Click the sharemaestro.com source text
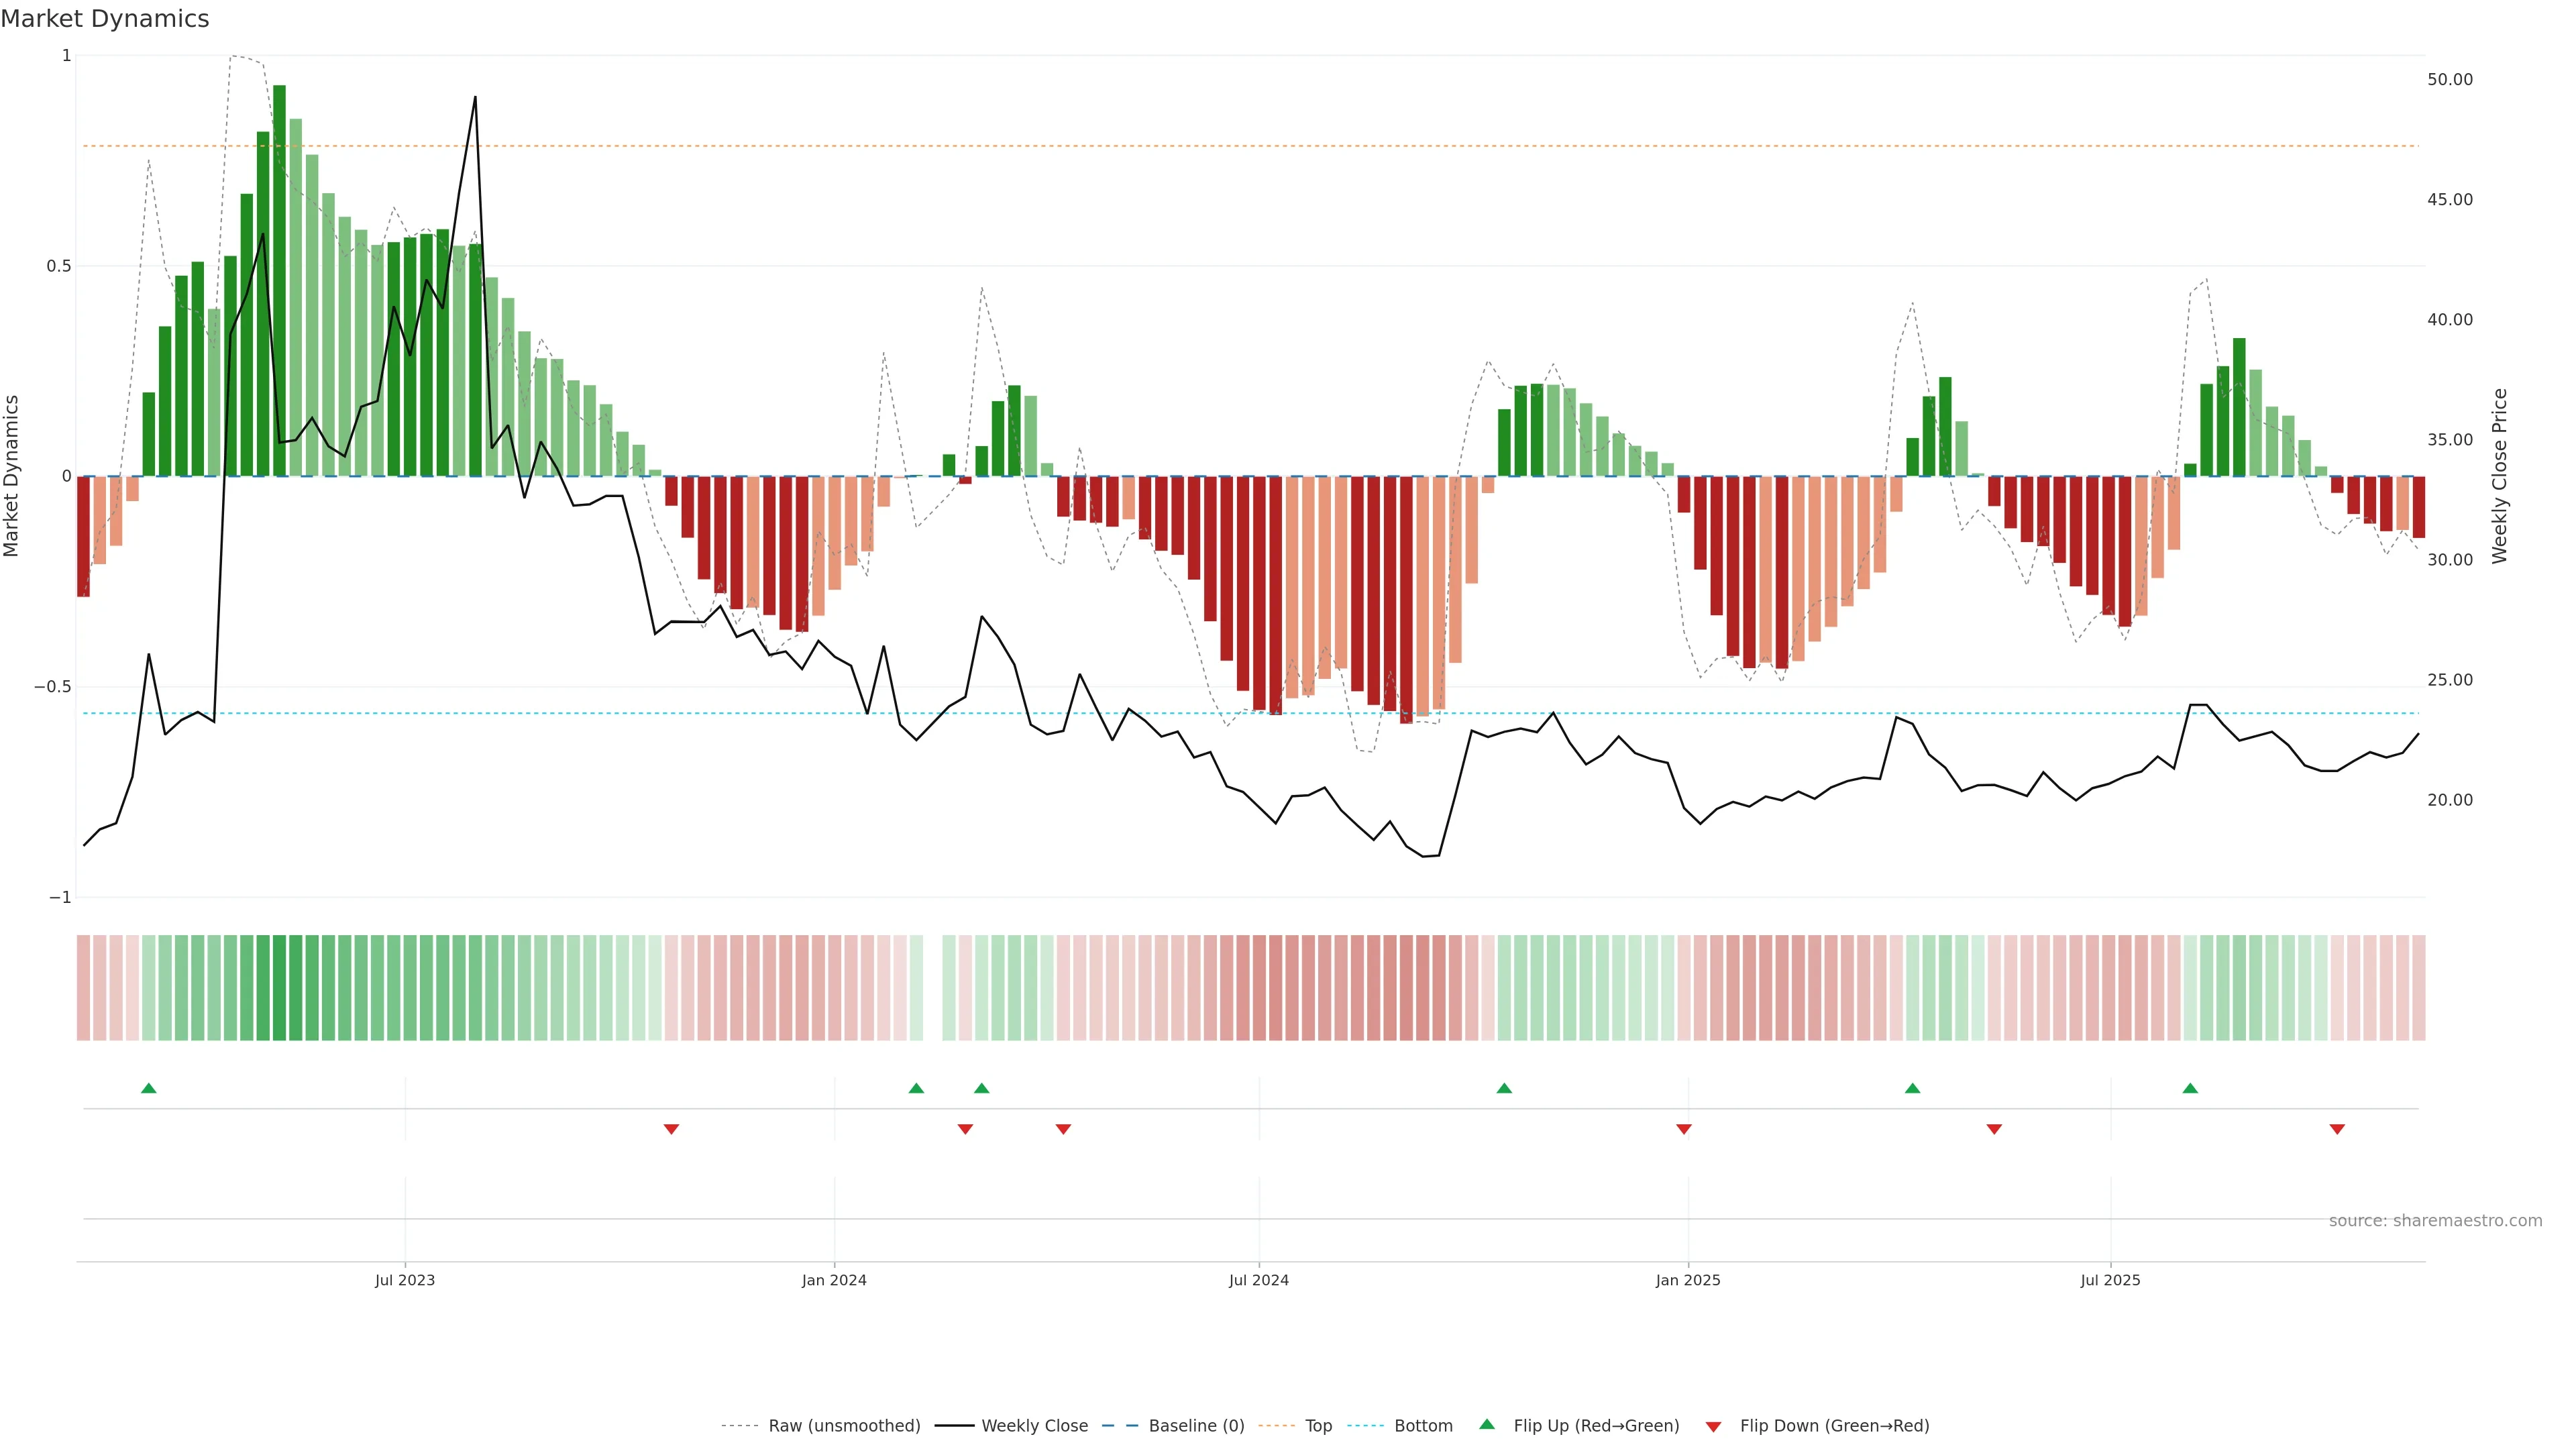 pos(2435,1221)
